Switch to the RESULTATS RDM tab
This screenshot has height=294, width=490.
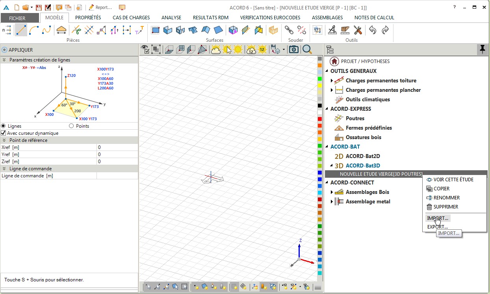(x=211, y=18)
